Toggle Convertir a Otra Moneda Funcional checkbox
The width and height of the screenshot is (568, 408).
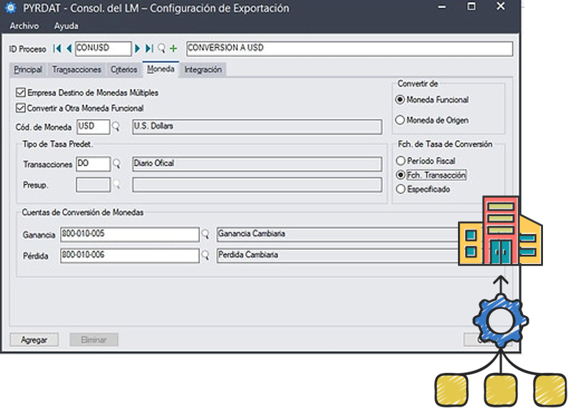(21, 108)
